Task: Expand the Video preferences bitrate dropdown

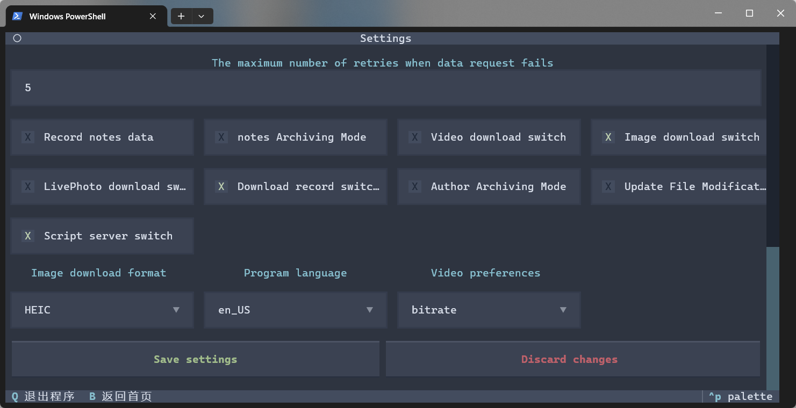Action: [489, 310]
